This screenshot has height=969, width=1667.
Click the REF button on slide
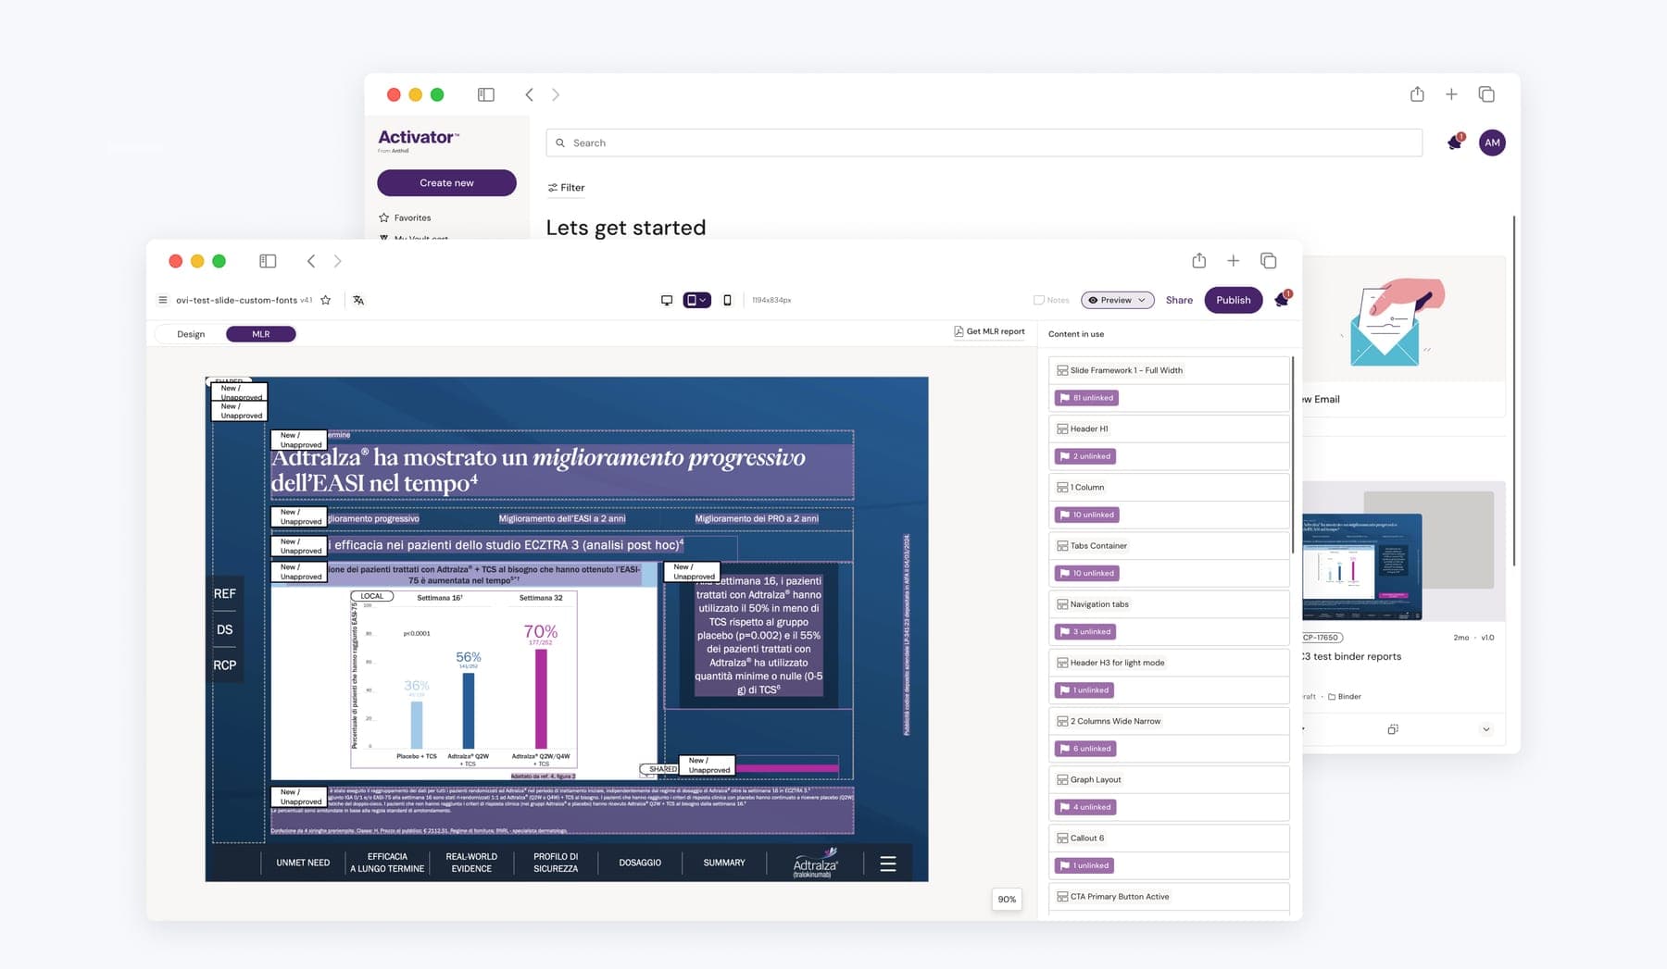point(225,593)
